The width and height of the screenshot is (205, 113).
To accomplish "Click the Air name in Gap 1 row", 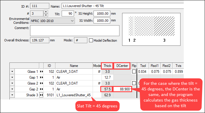I will [x=58, y=77].
